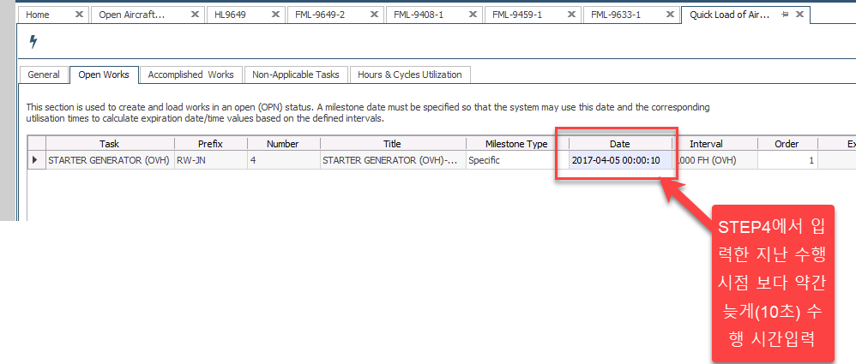The image size is (856, 364).
Task: Close the Quick Load of Aircraft tab
Action: pos(799,15)
